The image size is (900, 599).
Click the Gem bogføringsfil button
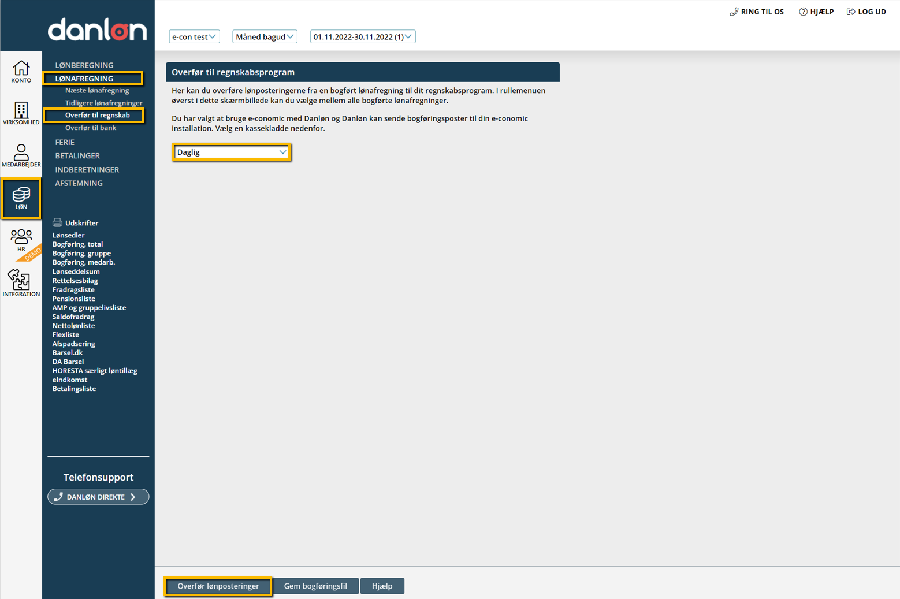coord(315,586)
